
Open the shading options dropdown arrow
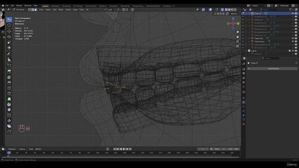tap(238, 9)
